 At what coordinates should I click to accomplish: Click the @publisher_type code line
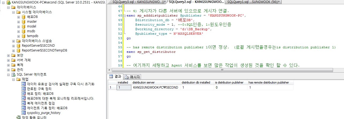169,34
